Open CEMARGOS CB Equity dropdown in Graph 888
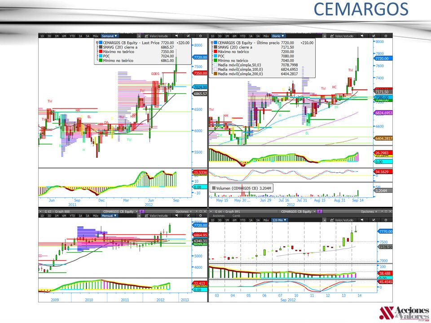The image size is (431, 323). coord(119,211)
